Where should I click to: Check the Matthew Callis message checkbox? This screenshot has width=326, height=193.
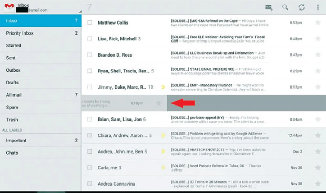90,23
